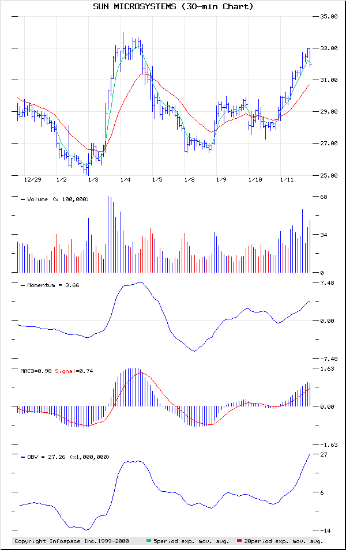The width and height of the screenshot is (346, 550).
Task: Click the 1/2 date label
Action: coord(61,180)
